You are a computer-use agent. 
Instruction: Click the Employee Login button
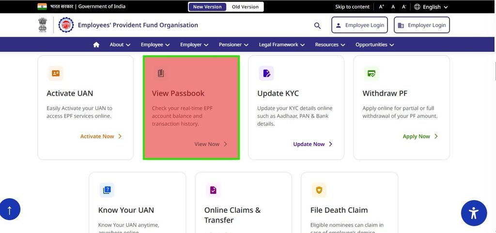click(359, 25)
